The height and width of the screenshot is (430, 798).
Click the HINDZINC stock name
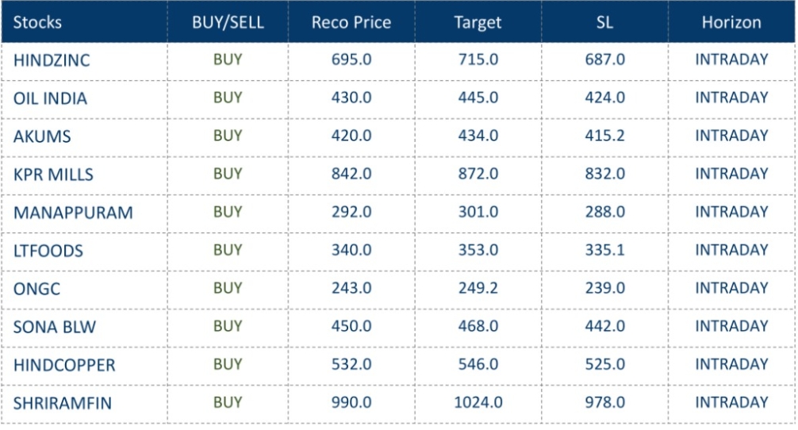coord(52,60)
